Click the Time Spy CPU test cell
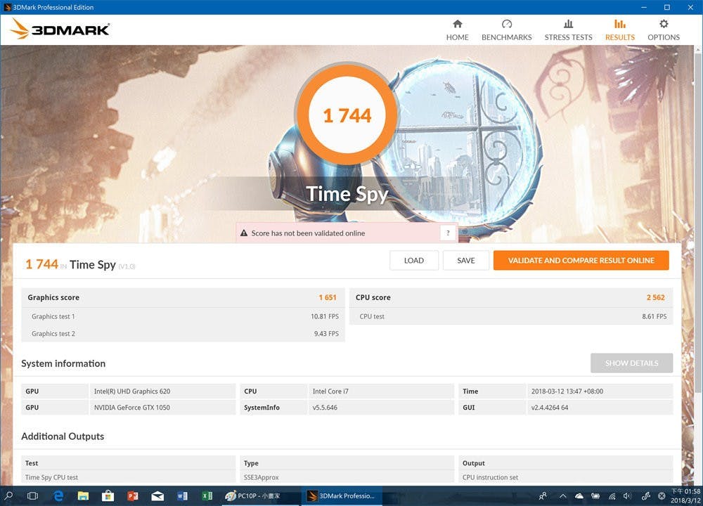Image resolution: width=703 pixels, height=506 pixels. pos(128,477)
